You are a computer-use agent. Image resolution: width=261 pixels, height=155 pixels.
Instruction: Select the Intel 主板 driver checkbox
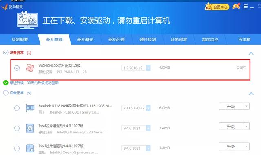[x=17, y=148]
